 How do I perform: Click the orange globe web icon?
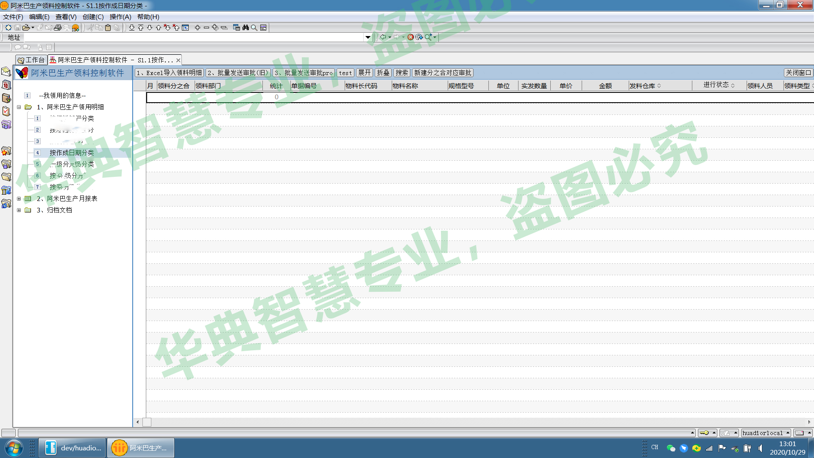pyautogui.click(x=75, y=28)
